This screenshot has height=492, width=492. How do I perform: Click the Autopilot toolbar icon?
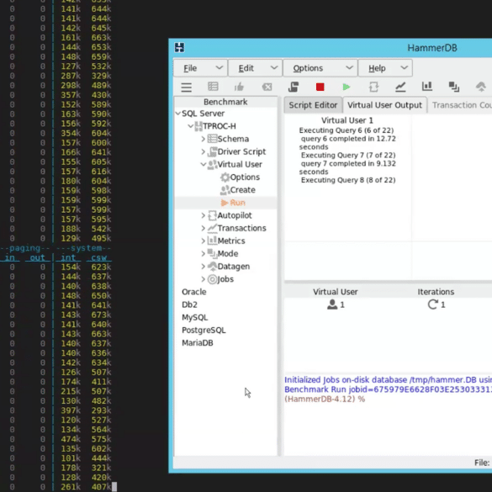(373, 87)
